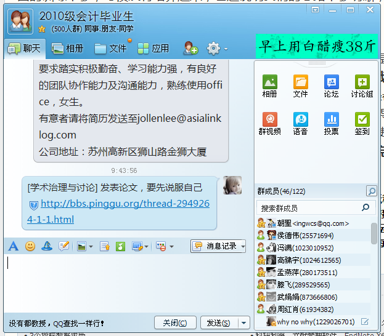Switch to the 应用 tab
This screenshot has width=384, height=336.
click(153, 49)
